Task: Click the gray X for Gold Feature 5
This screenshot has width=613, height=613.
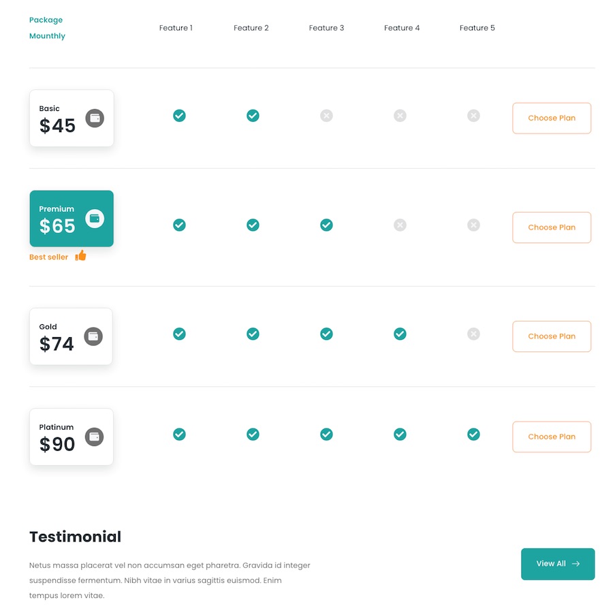Action: tap(473, 334)
